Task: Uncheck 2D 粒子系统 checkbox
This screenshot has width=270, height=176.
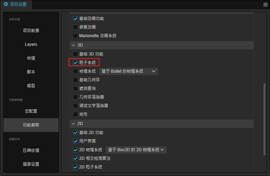Action: click(x=75, y=167)
